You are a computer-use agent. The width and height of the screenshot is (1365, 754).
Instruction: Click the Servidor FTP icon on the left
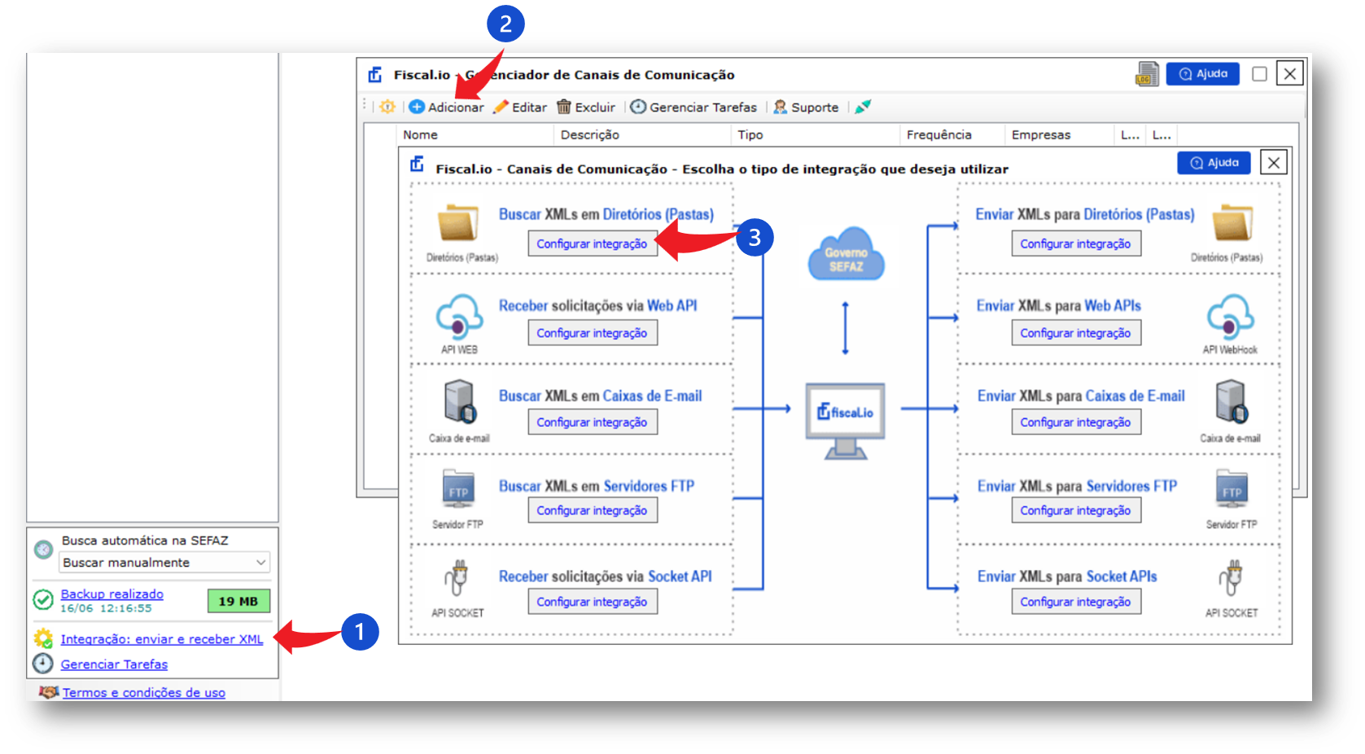coord(458,489)
